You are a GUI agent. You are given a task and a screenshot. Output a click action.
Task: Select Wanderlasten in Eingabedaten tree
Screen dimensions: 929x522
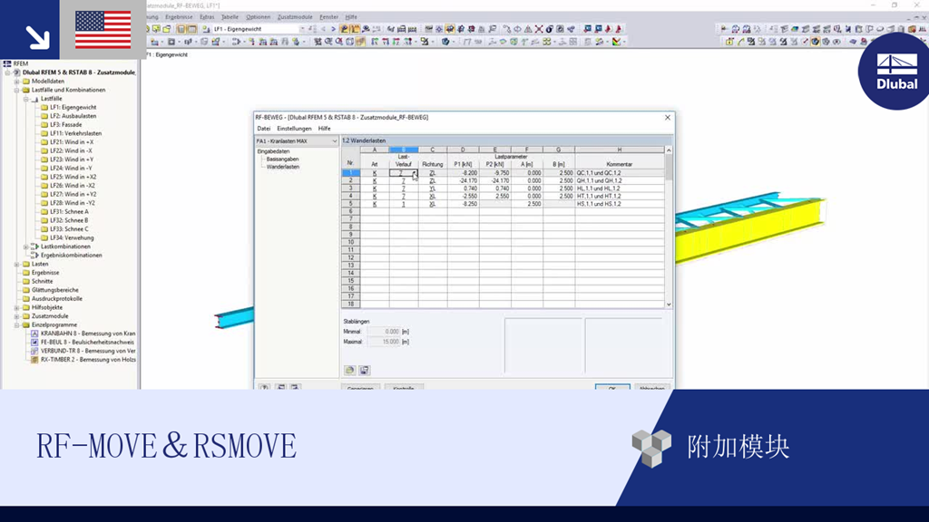pos(283,167)
